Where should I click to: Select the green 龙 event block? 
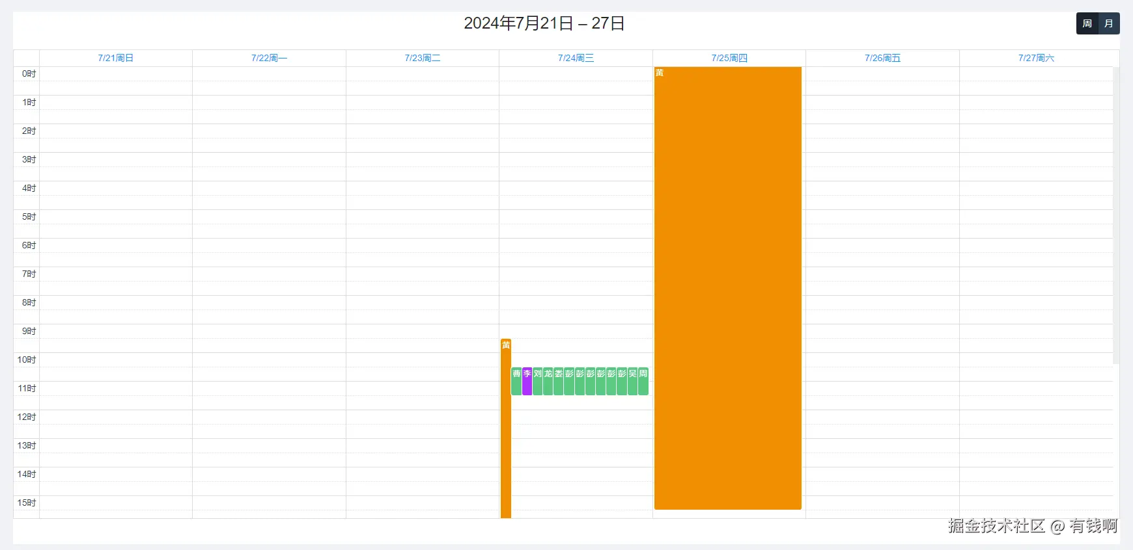pos(548,381)
